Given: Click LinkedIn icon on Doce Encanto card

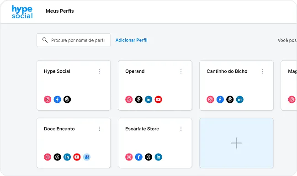Looking at the screenshot, I should coord(67,157).
